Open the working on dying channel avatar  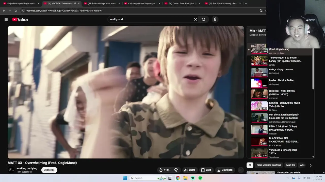tap(11, 170)
